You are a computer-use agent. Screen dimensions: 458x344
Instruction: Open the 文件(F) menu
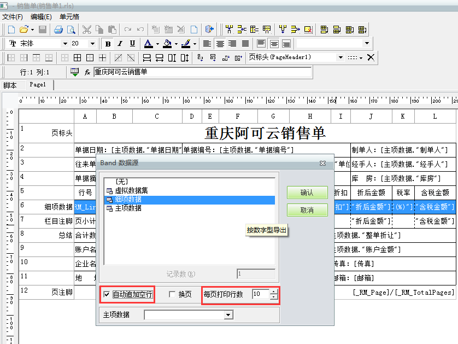[11, 16]
